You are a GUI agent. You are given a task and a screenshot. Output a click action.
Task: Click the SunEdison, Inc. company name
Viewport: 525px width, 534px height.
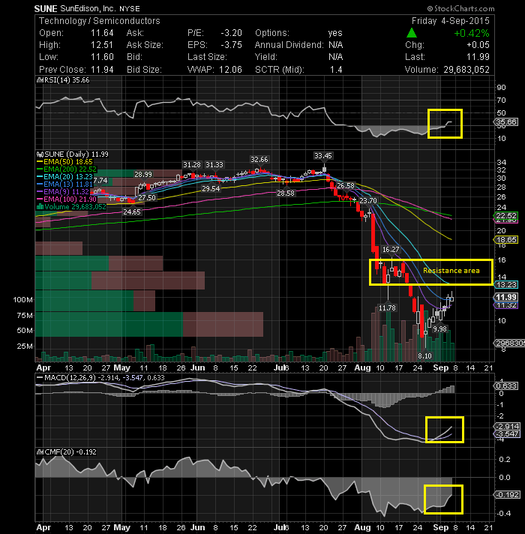pyautogui.click(x=88, y=8)
